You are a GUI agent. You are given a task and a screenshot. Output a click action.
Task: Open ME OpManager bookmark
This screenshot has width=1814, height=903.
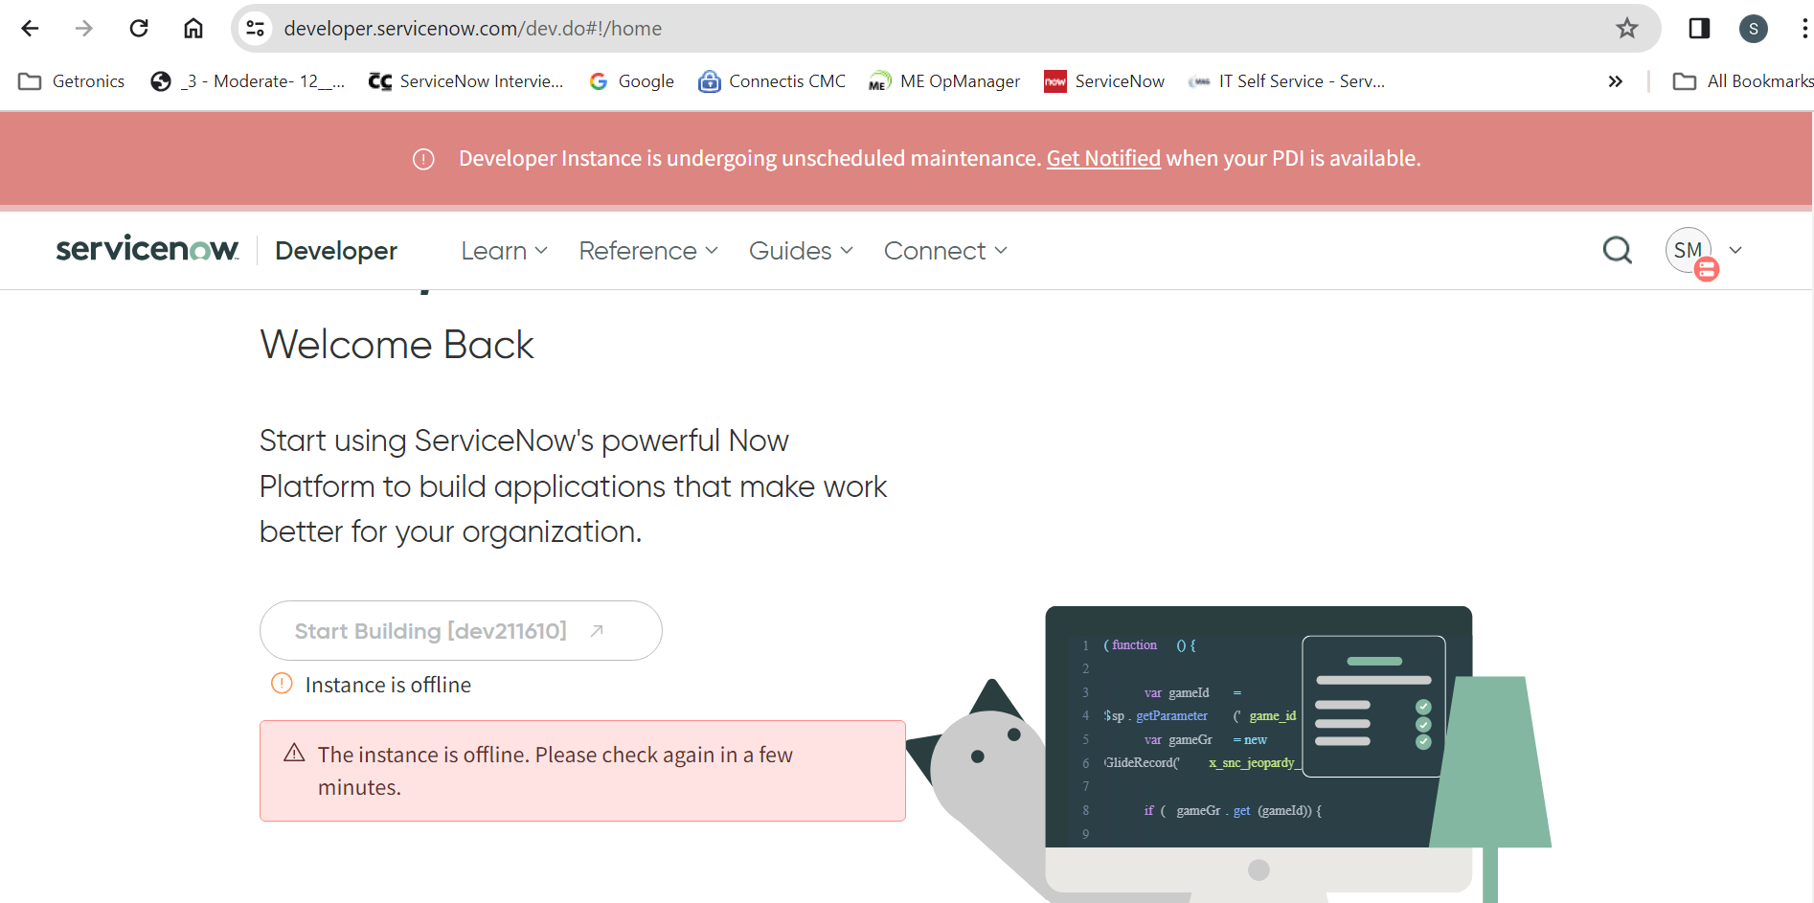pyautogui.click(x=944, y=81)
